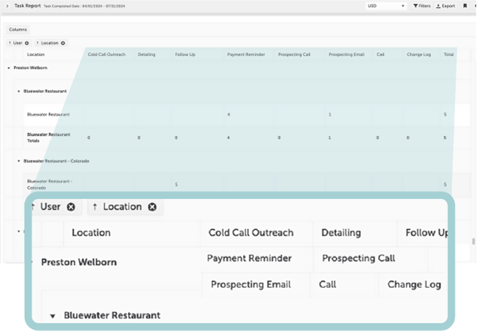Collapse the Preston Welborn group in the top table
Image resolution: width=477 pixels, height=331 pixels.
pyautogui.click(x=9, y=68)
